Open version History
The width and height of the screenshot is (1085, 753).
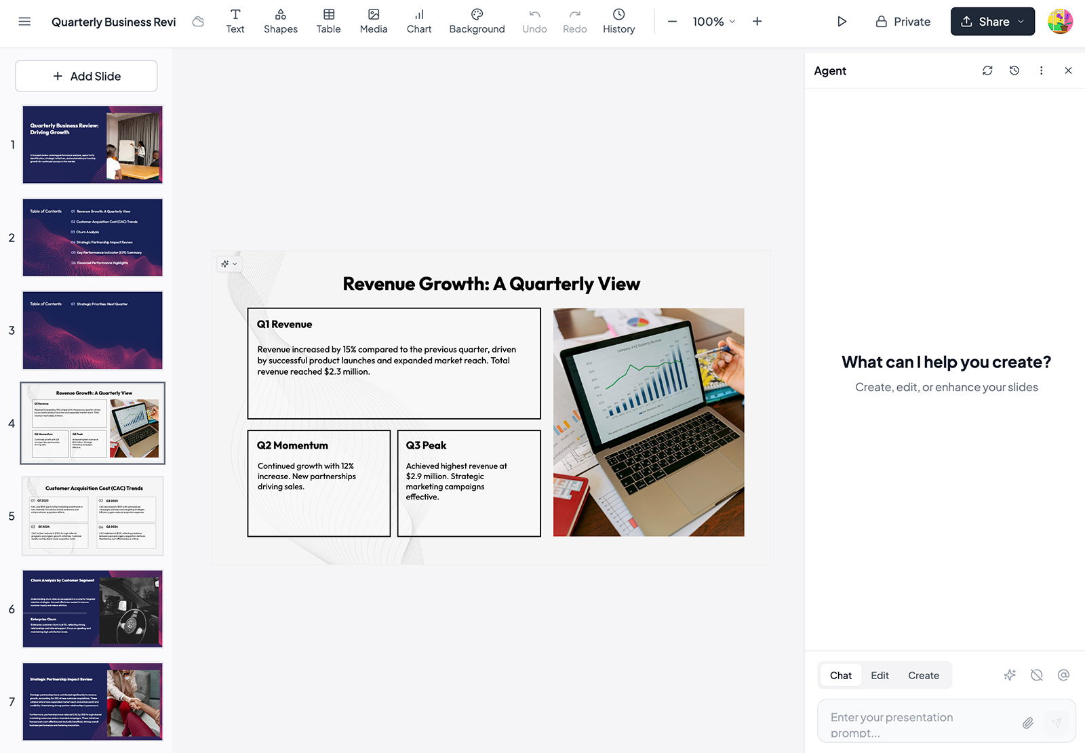point(619,22)
